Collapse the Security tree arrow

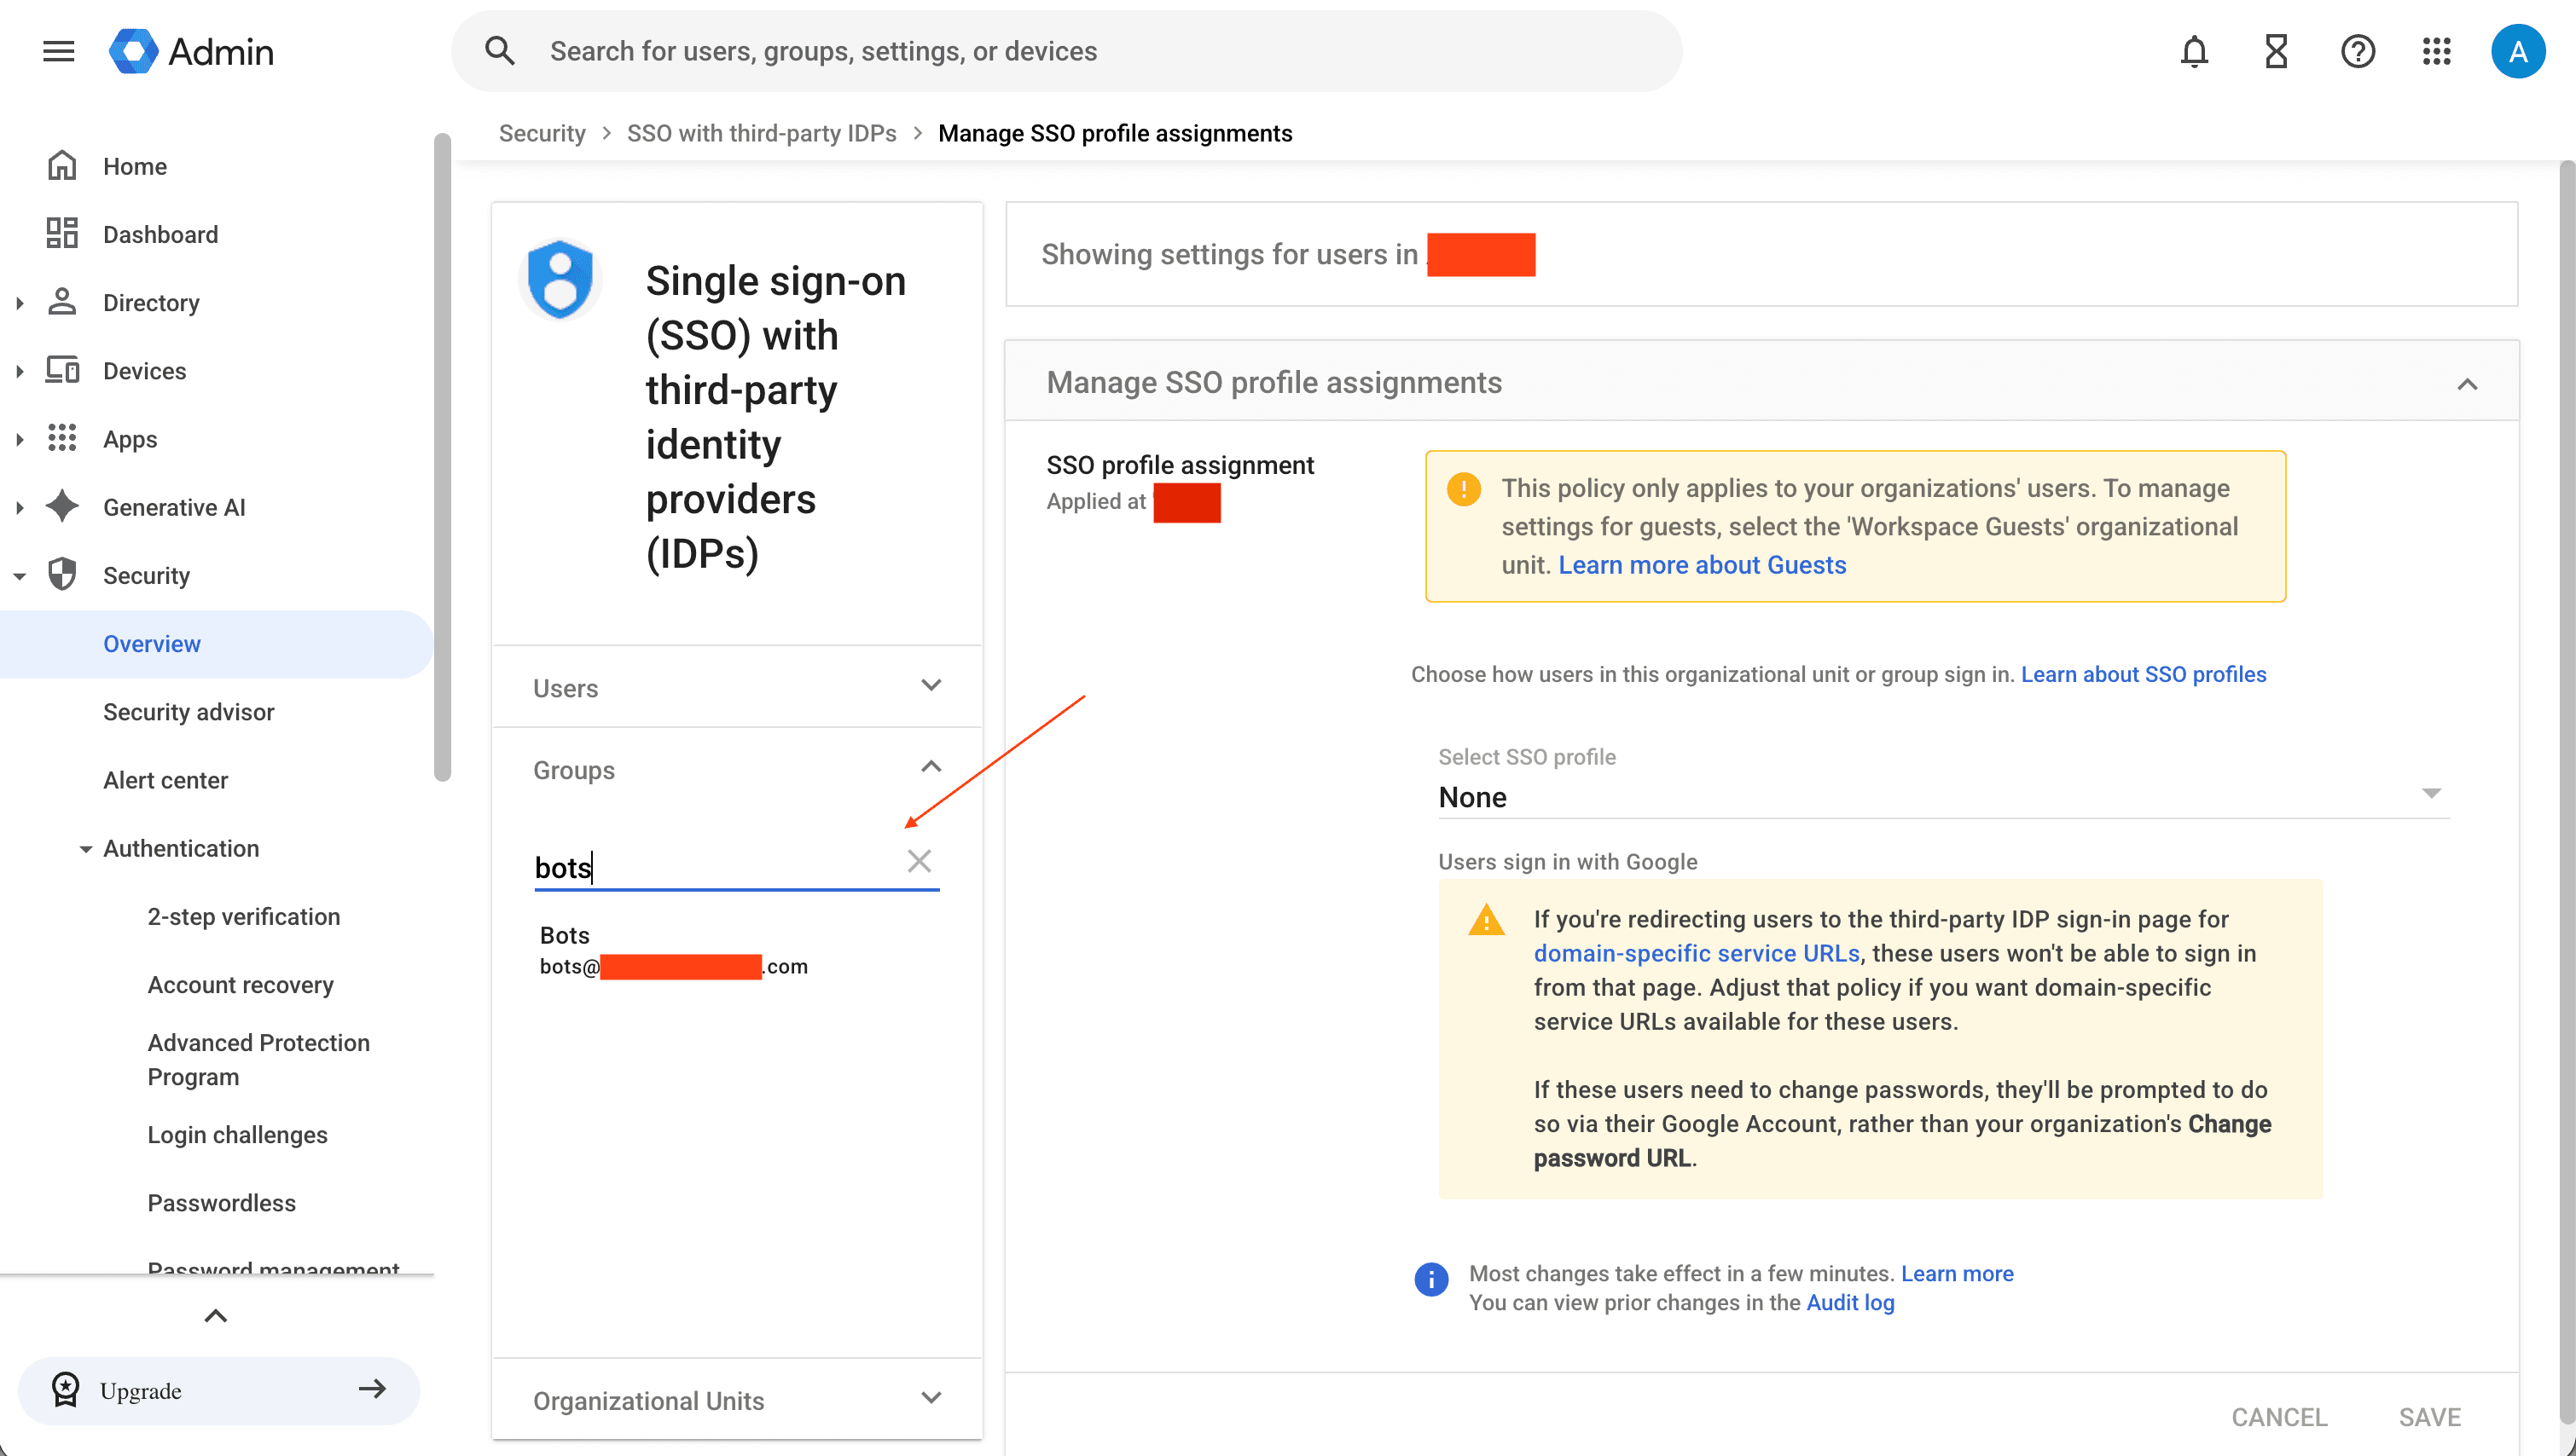(20, 575)
